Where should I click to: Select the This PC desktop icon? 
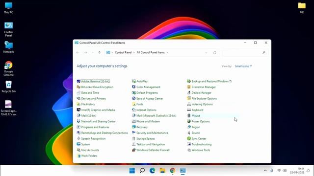(8, 8)
